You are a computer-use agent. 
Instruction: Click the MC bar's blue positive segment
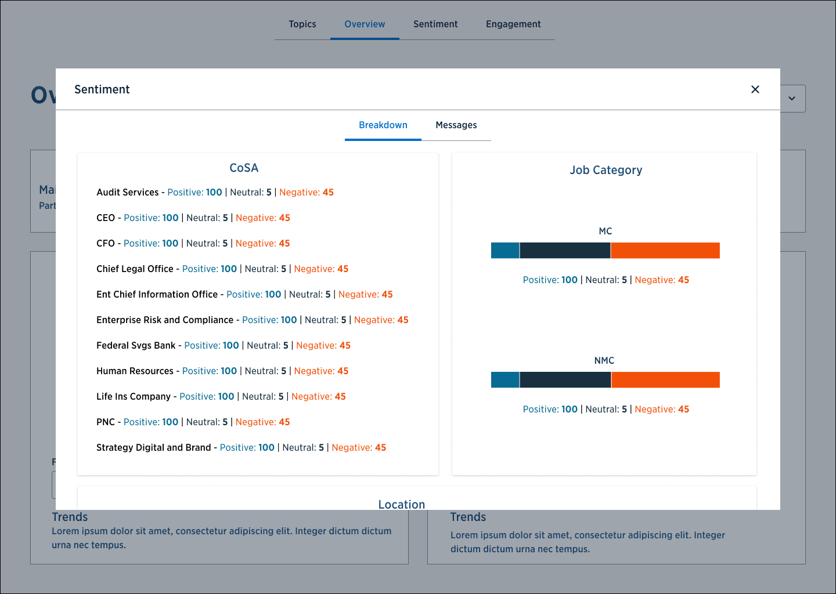505,251
